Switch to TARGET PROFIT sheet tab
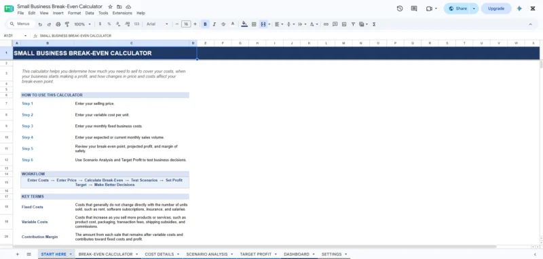This screenshot has width=543, height=259. 256,254
